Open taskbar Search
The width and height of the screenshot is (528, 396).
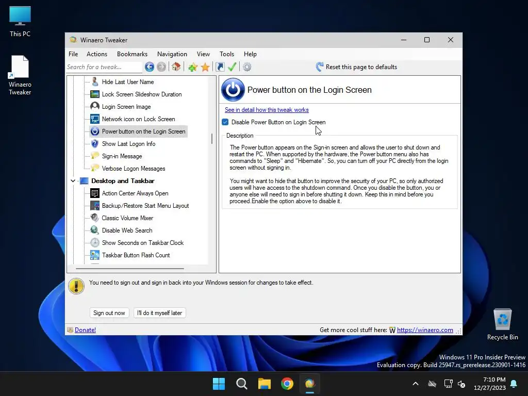(x=241, y=384)
